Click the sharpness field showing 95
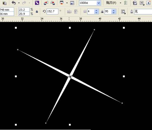 click(x=108, y=11)
